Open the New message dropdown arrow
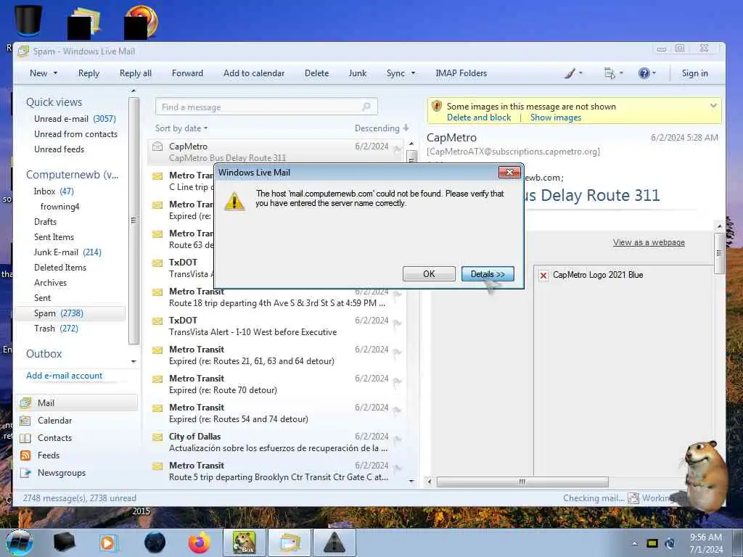Image resolution: width=743 pixels, height=557 pixels. click(x=55, y=73)
